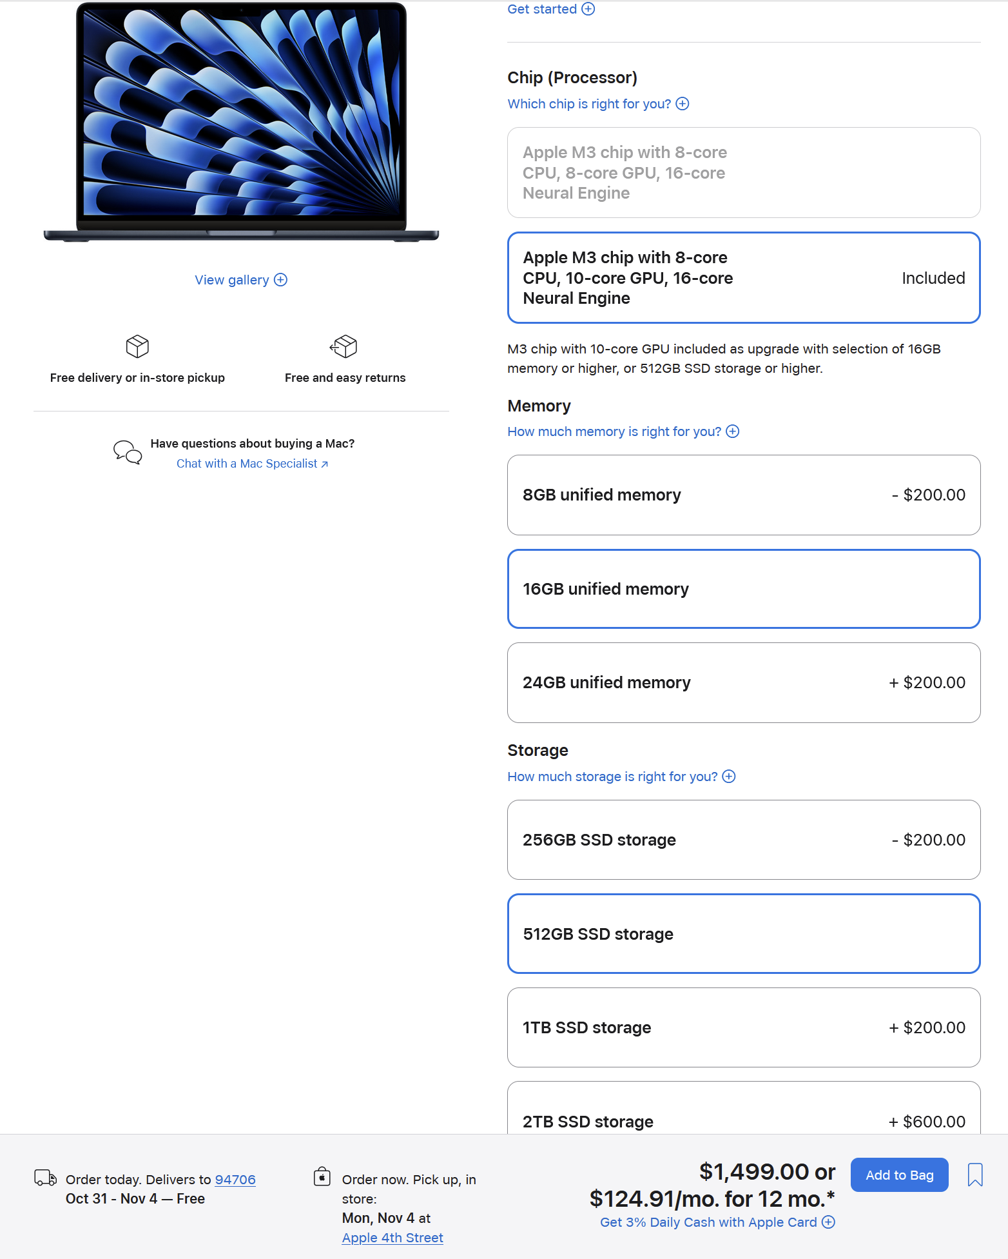Click the Chip (Processor) heading
The width and height of the screenshot is (1008, 1259).
(x=572, y=78)
